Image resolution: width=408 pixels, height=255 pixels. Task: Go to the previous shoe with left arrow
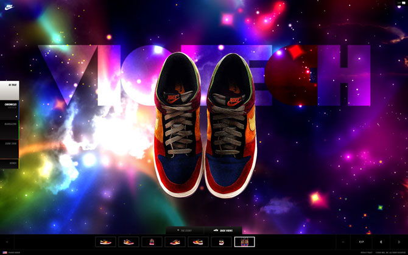tap(381, 242)
